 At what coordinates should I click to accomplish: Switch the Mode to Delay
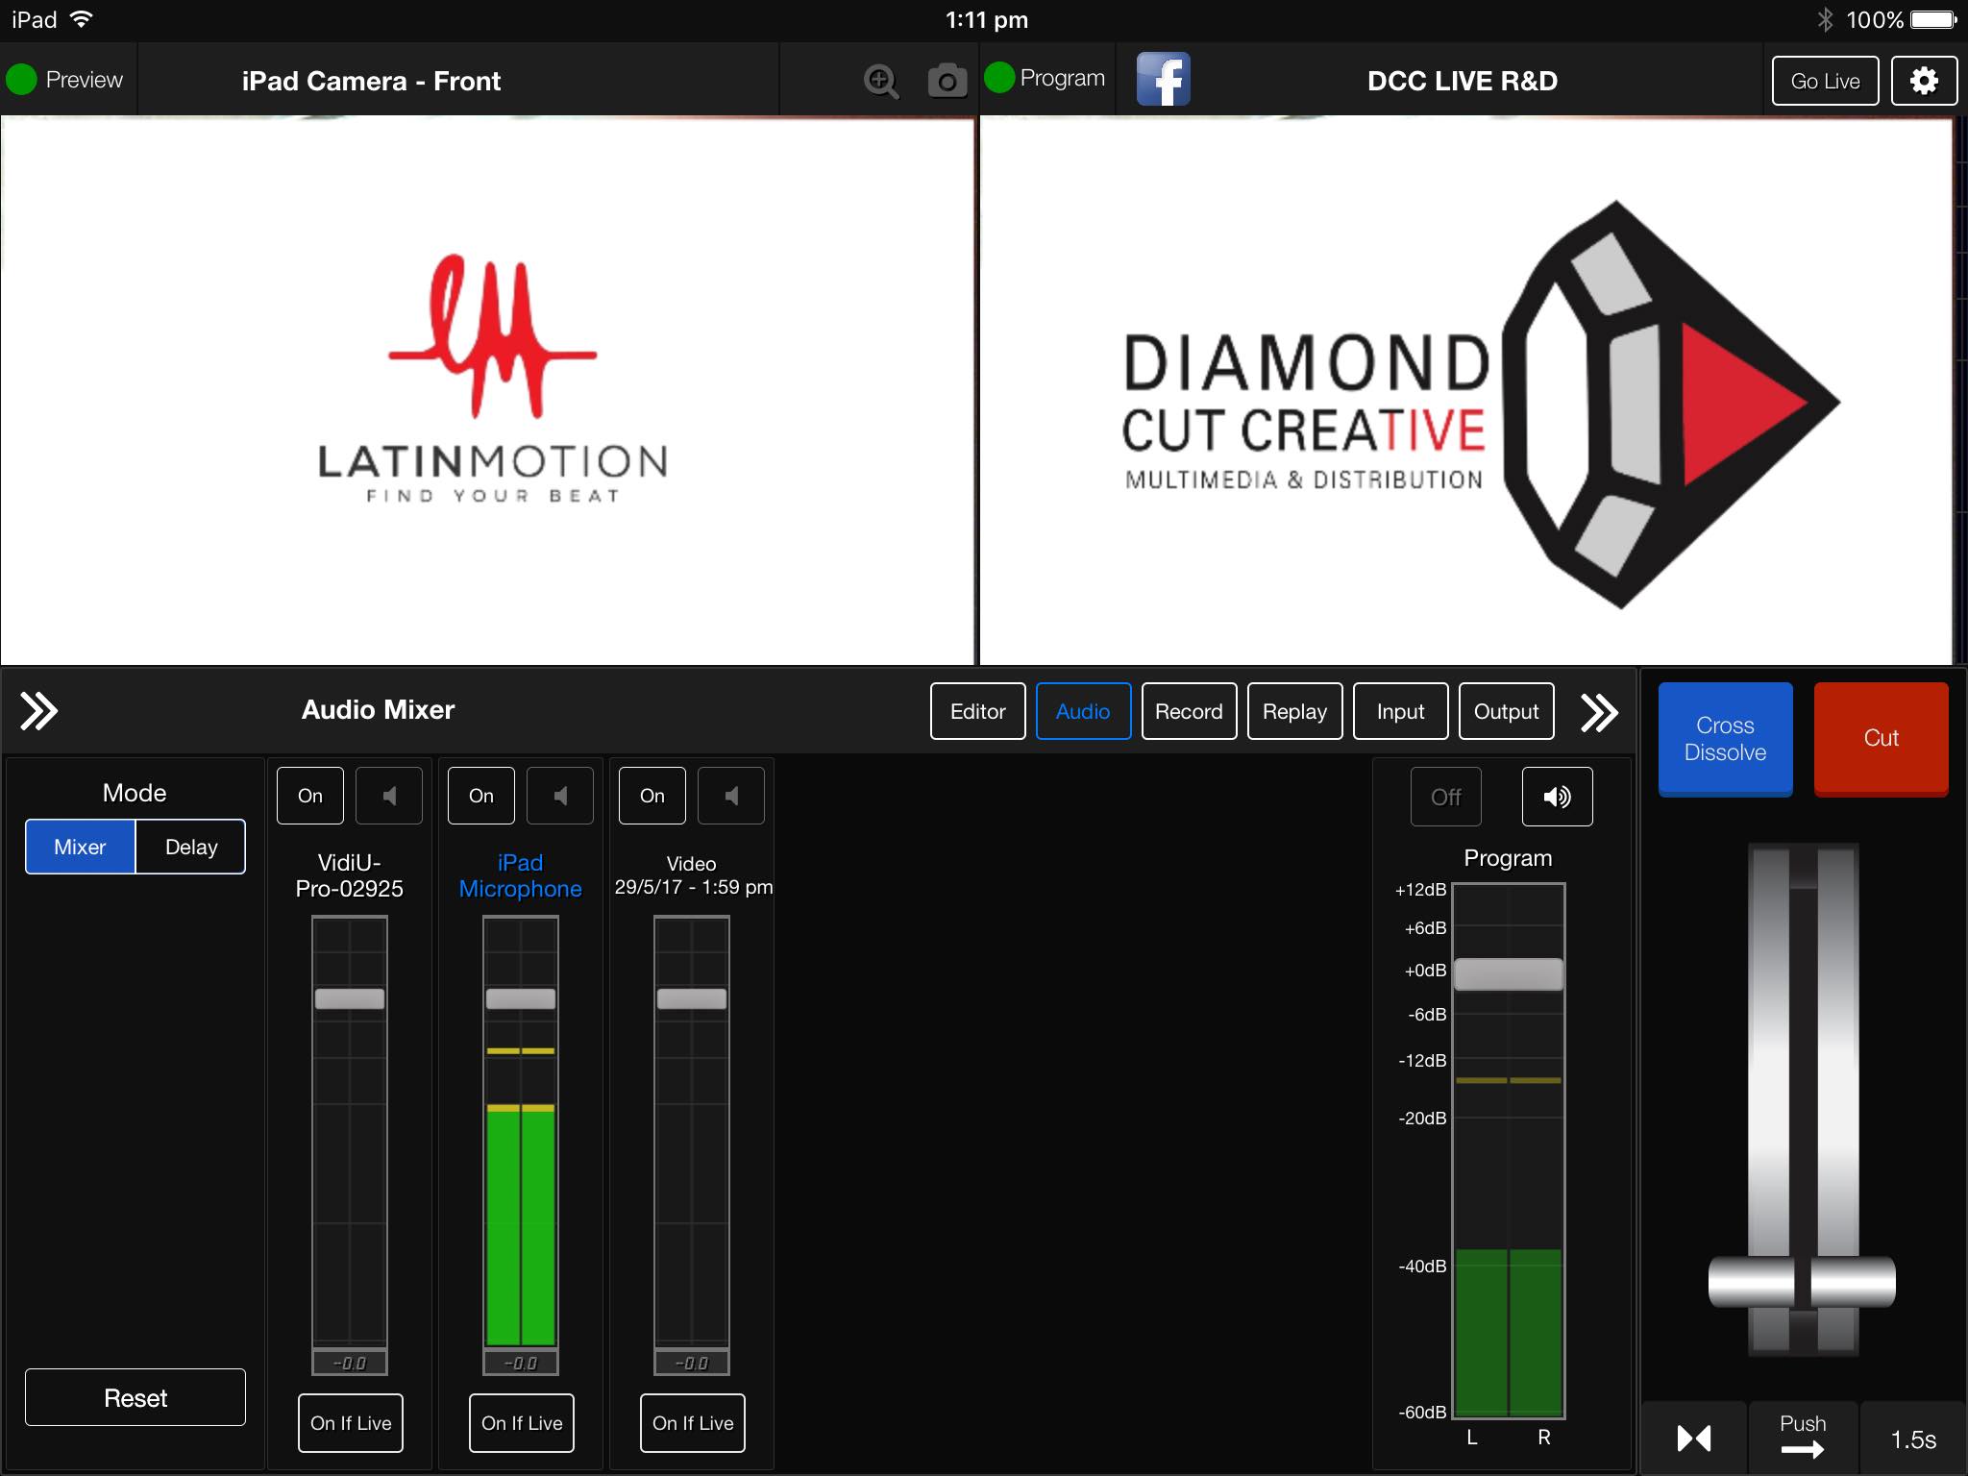tap(190, 847)
